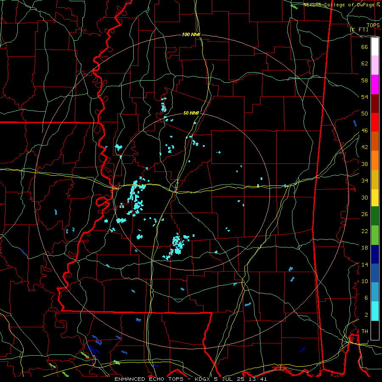Pick the steel light-blue legend swatch

[375, 292]
